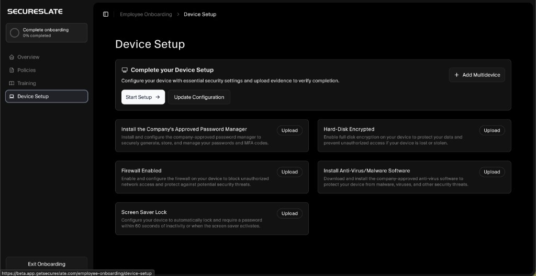This screenshot has height=276, width=536.
Task: Click "Complete your Device Setup" heading
Action: coord(172,70)
